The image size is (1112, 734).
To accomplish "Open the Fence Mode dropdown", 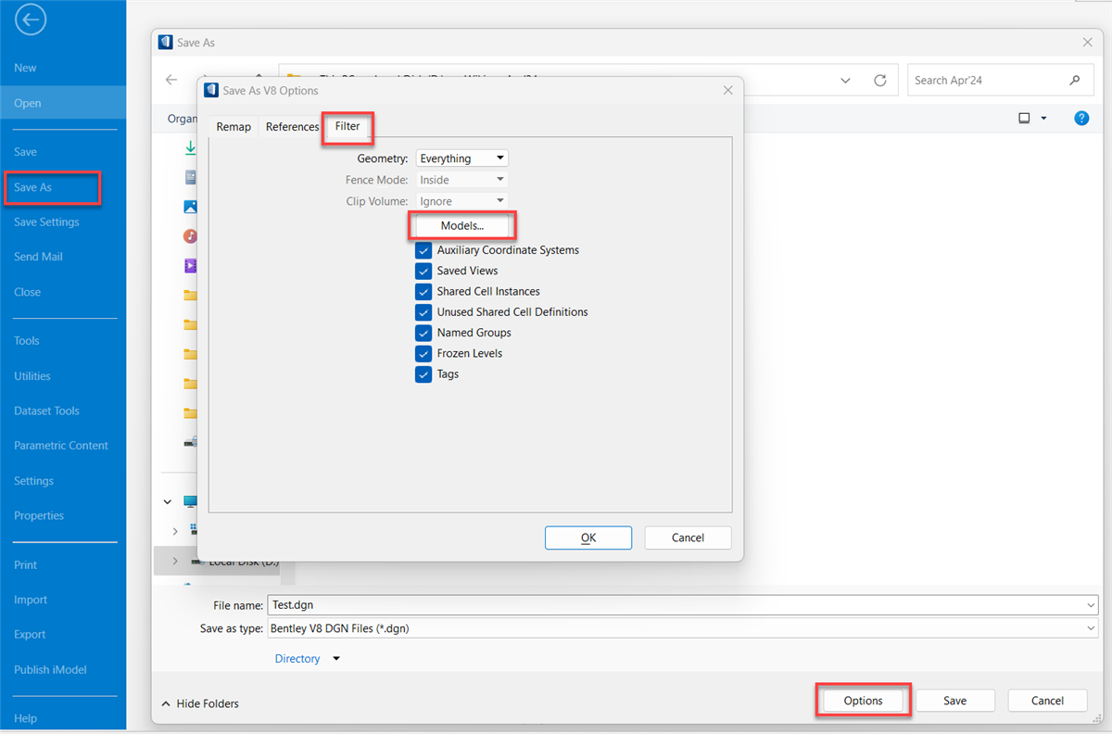I will (x=461, y=180).
